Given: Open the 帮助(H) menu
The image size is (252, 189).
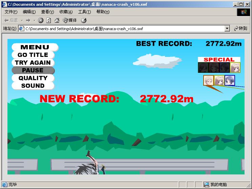Looking at the screenshot, I should [x=103, y=12].
